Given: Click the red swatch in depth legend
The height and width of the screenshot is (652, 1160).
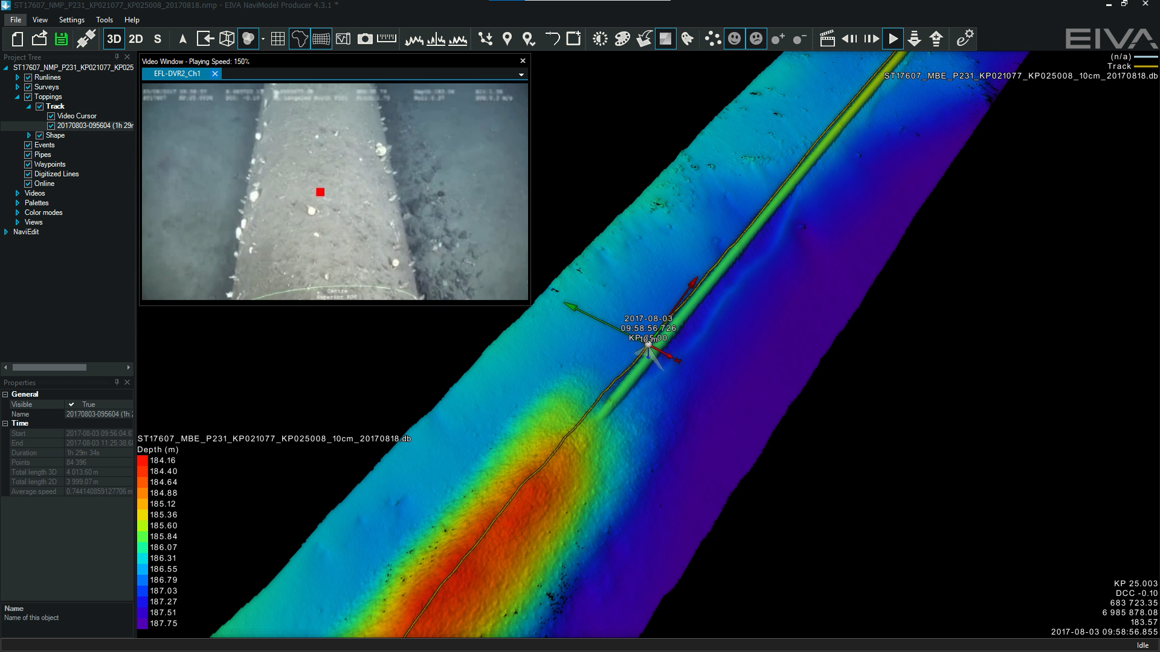Looking at the screenshot, I should tap(143, 461).
